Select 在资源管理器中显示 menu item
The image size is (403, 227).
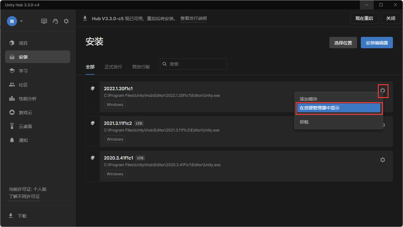[x=338, y=108]
